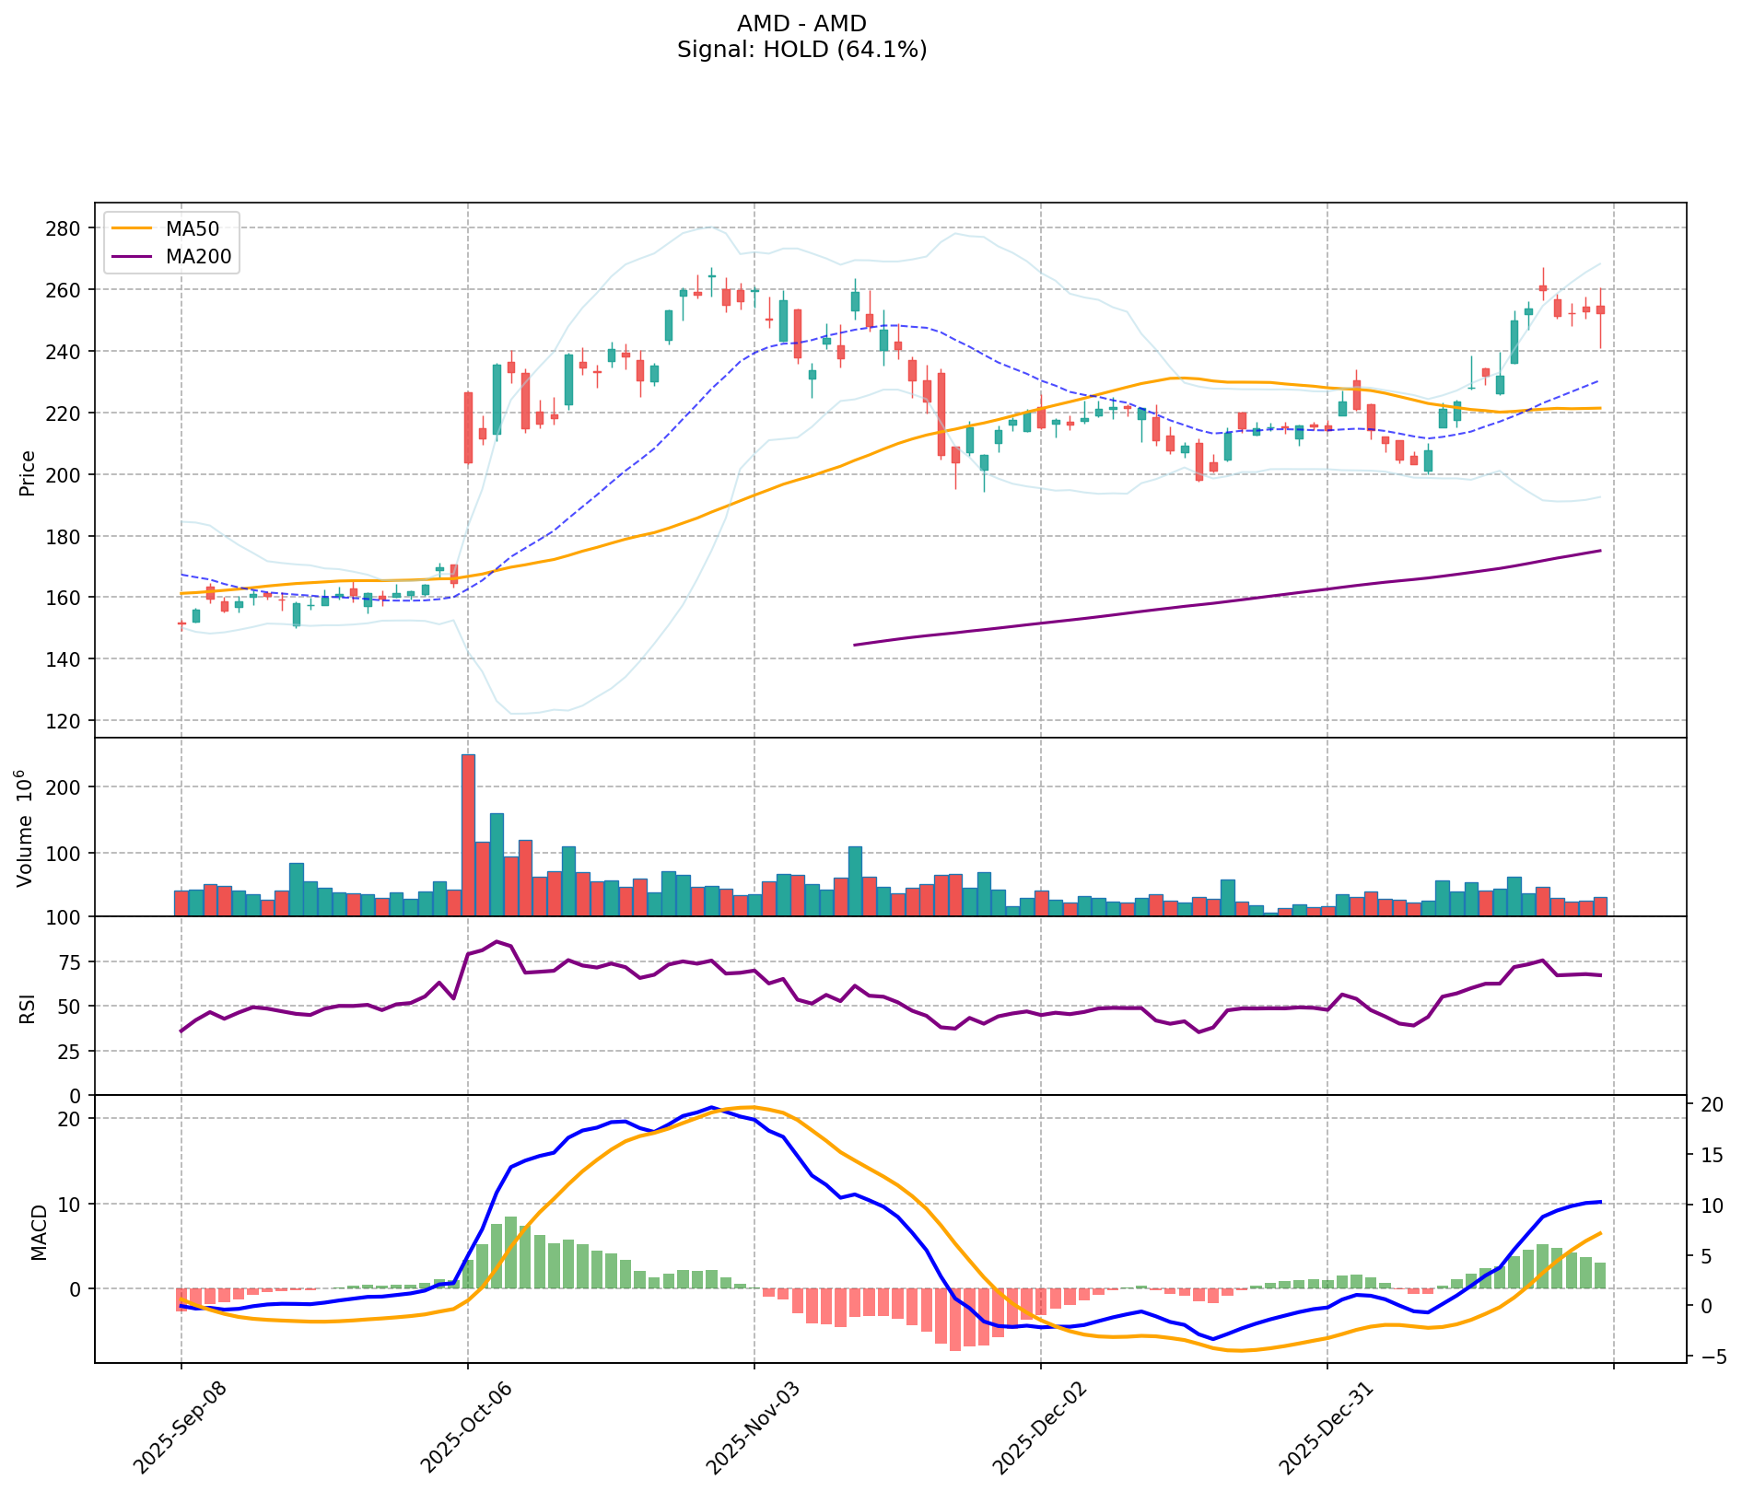Click the 280 tick on the price axis

(68, 228)
